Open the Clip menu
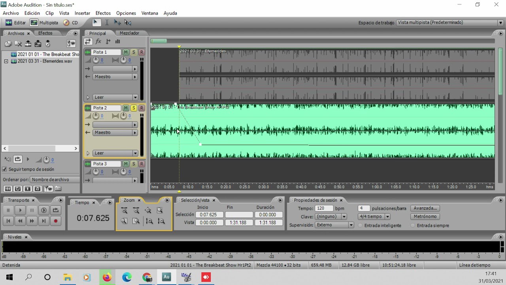Image resolution: width=506 pixels, height=285 pixels. pos(49,13)
